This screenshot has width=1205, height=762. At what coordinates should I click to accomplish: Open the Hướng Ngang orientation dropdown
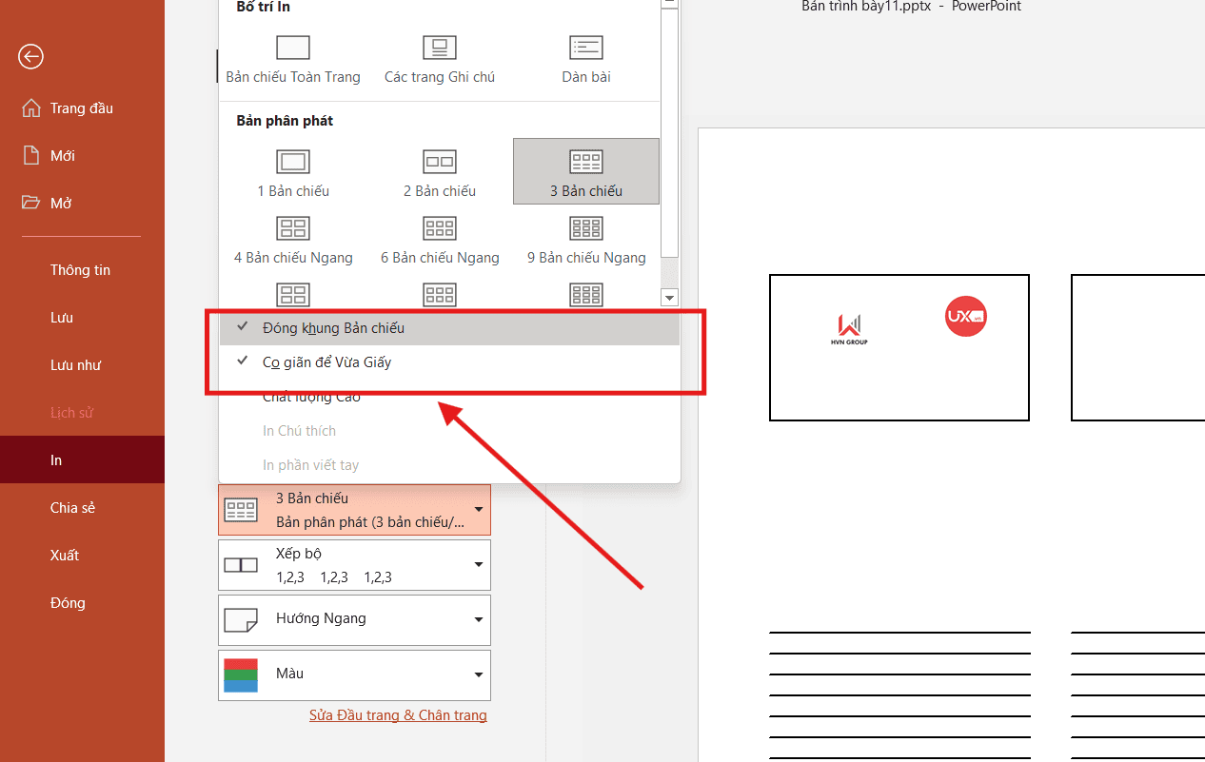pyautogui.click(x=354, y=619)
